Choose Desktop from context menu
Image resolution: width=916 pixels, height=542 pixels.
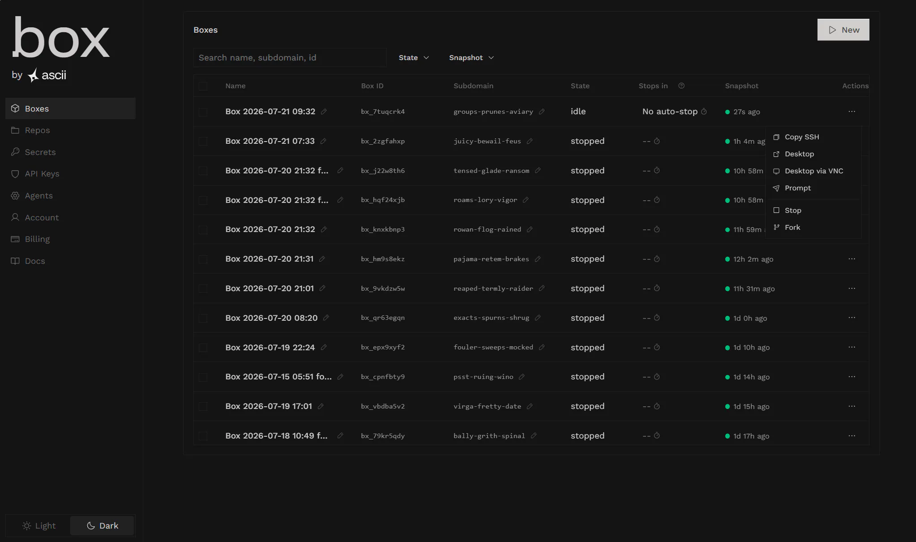(x=813, y=154)
